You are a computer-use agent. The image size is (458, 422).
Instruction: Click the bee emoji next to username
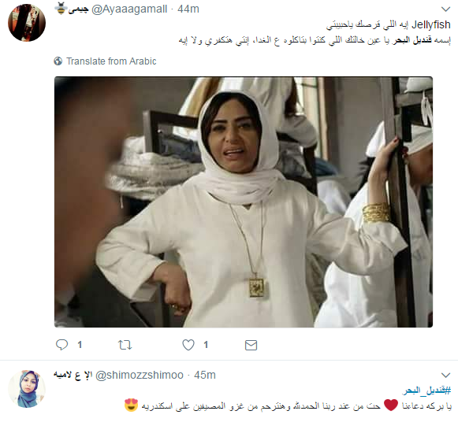click(61, 9)
